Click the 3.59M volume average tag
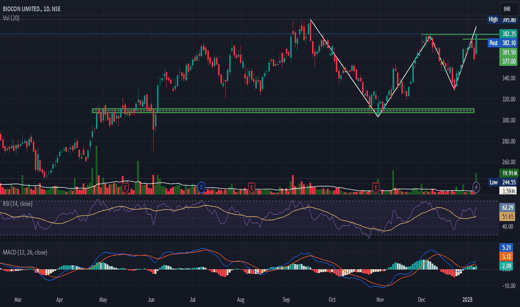This screenshot has height=307, width=520. pos(508,191)
